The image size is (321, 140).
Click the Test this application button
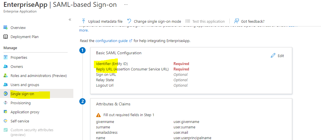point(205,21)
